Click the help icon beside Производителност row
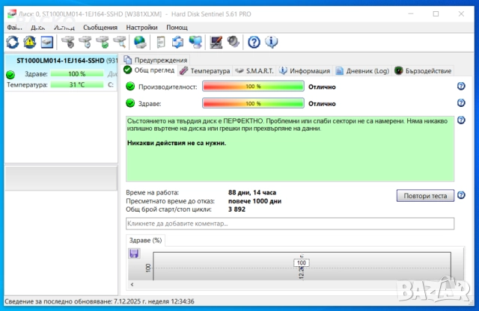The width and height of the screenshot is (479, 311). [x=461, y=87]
